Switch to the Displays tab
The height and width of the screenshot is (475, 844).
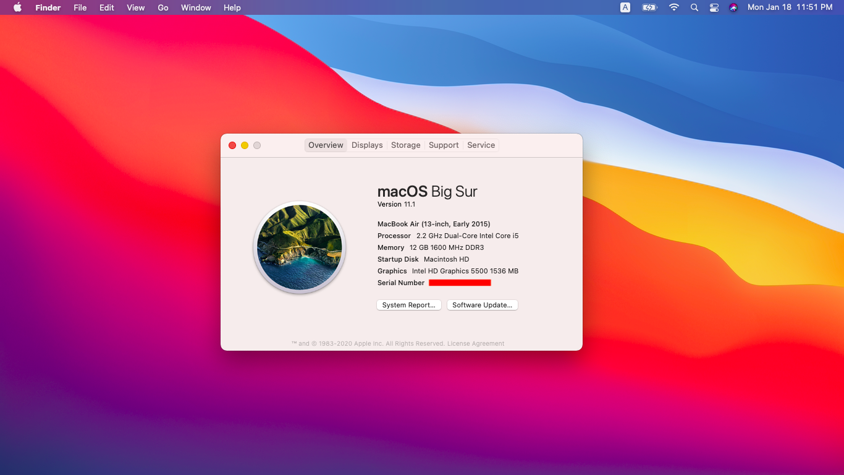367,145
